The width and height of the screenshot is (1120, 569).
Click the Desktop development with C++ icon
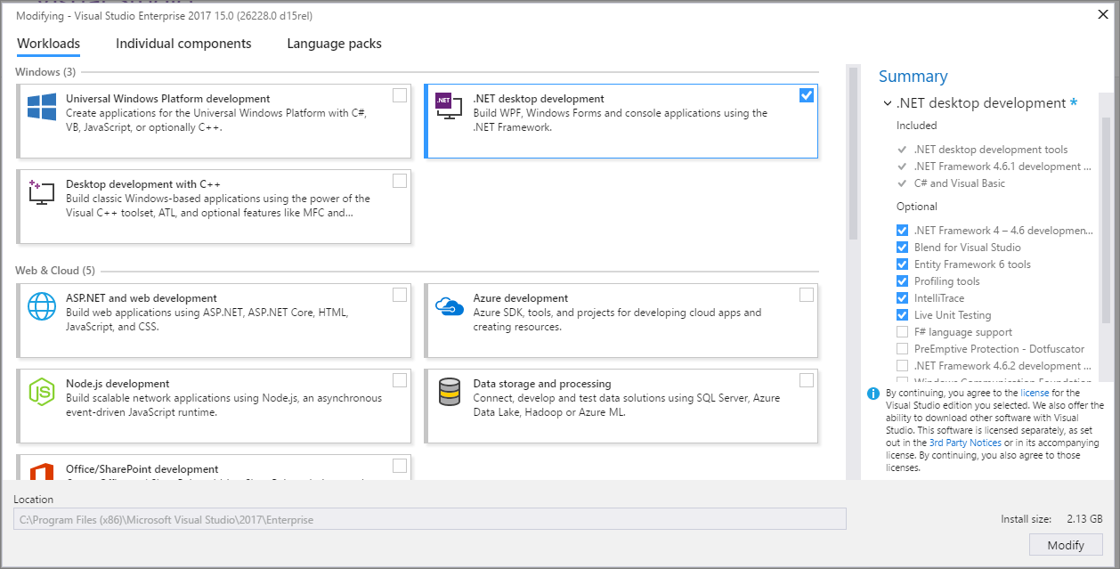(42, 192)
